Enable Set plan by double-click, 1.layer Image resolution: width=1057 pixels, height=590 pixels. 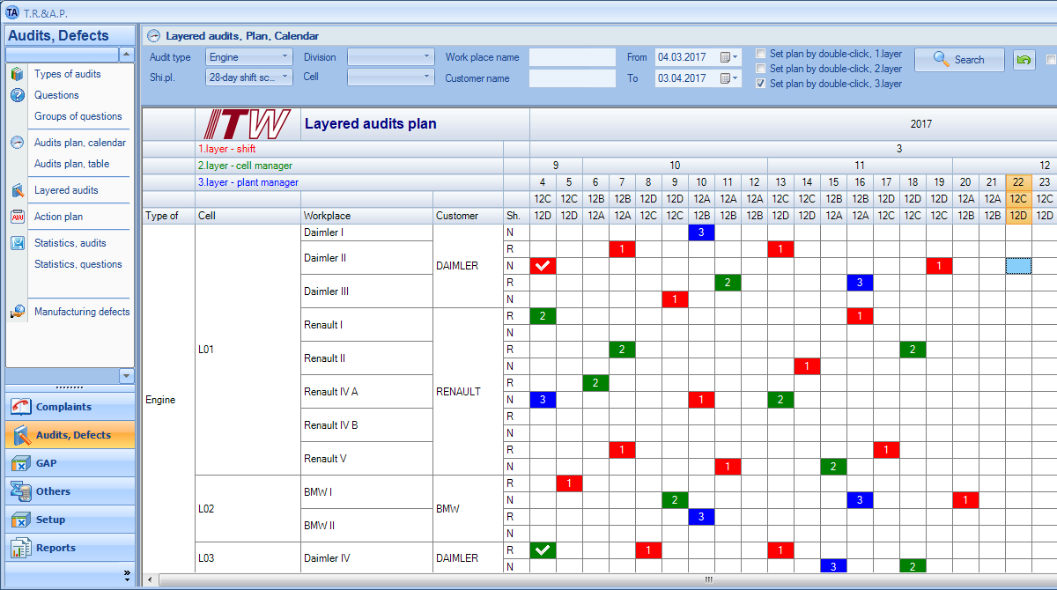click(761, 54)
